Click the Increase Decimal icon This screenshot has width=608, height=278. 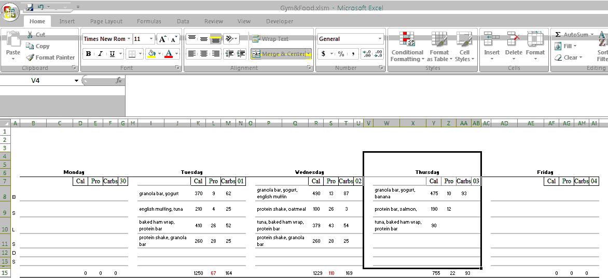[366, 54]
